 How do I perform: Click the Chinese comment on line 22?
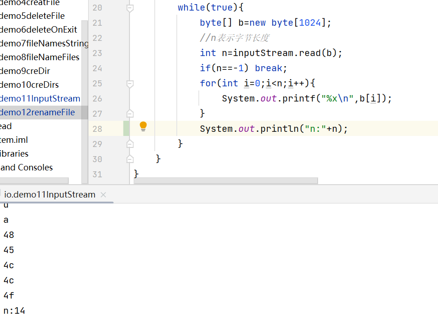tap(234, 38)
